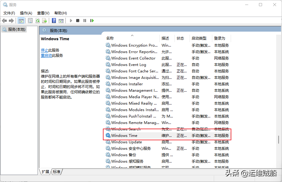Select the Windows 感知服务 row
Image resolution: width=282 pixels, height=182 pixels.
click(x=168, y=161)
